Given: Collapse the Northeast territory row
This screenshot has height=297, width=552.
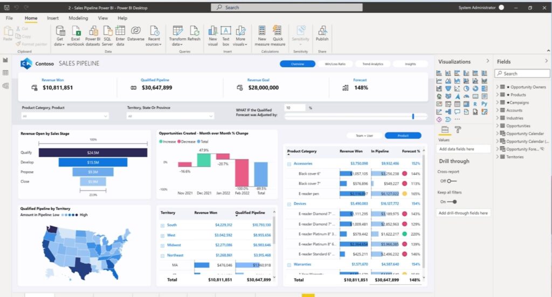Looking at the screenshot, I should tap(162, 256).
